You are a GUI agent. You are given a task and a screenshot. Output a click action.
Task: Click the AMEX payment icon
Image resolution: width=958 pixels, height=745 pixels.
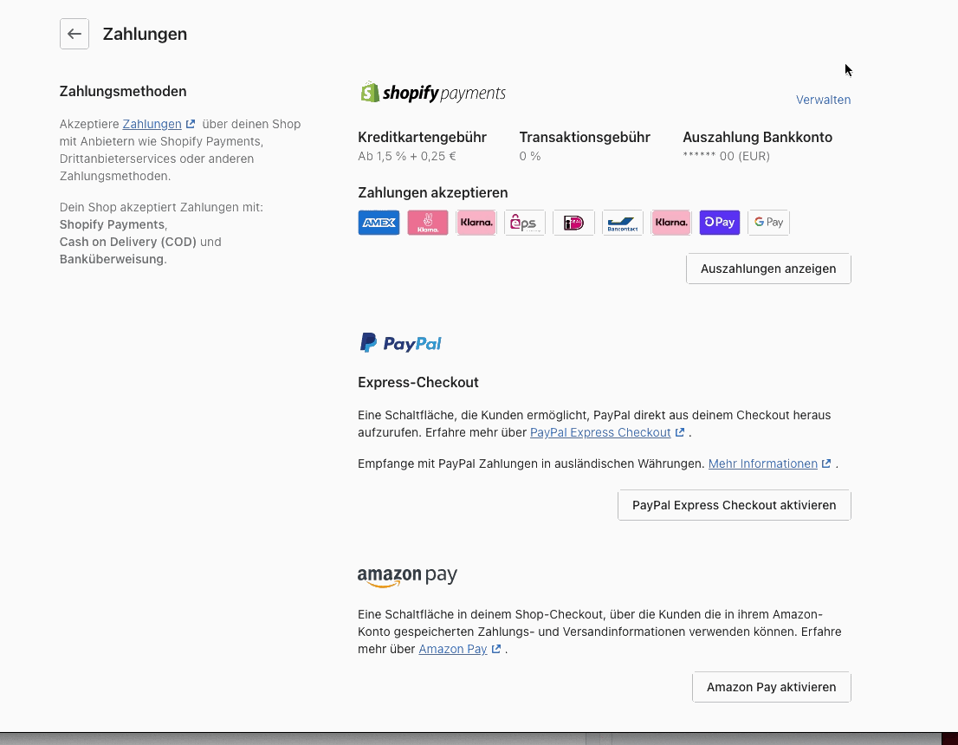point(379,223)
